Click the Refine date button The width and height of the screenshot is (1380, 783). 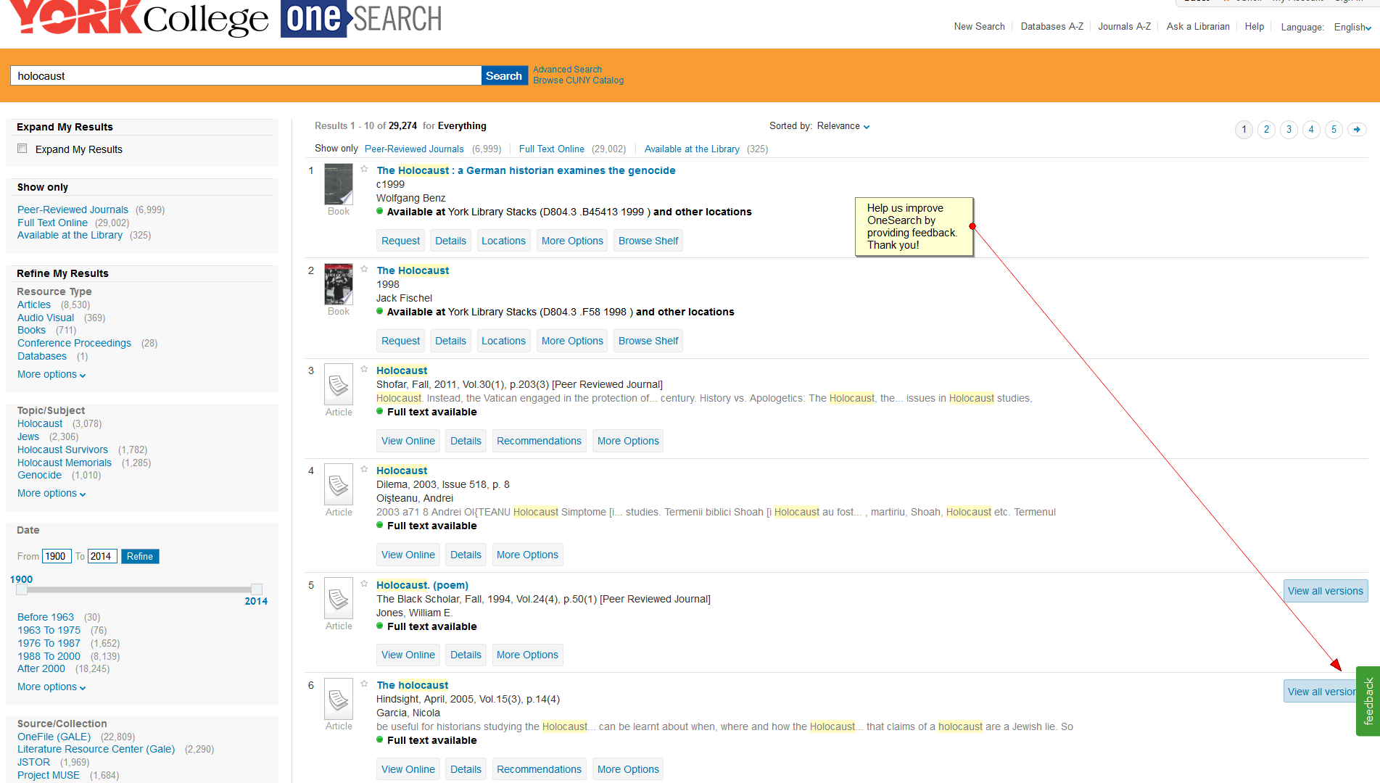(x=140, y=556)
